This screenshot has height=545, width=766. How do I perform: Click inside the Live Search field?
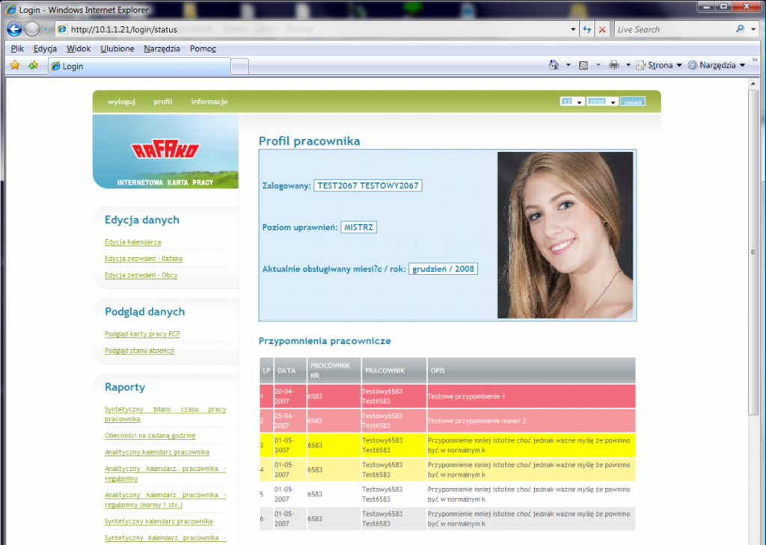673,30
